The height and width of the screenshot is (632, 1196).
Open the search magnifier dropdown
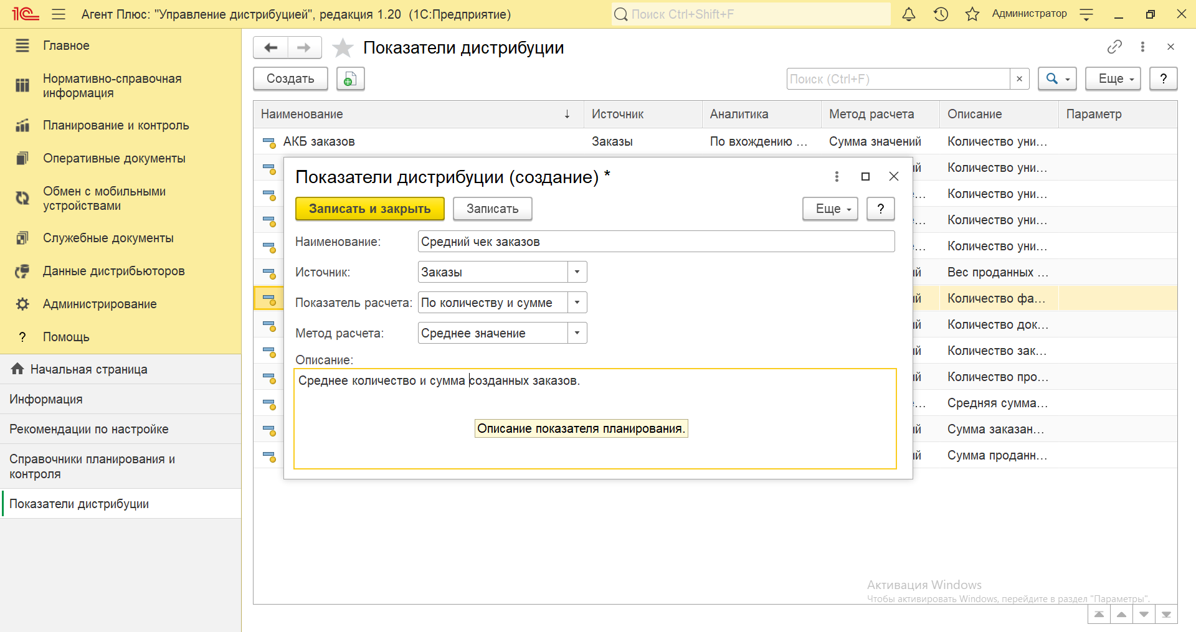click(1058, 79)
